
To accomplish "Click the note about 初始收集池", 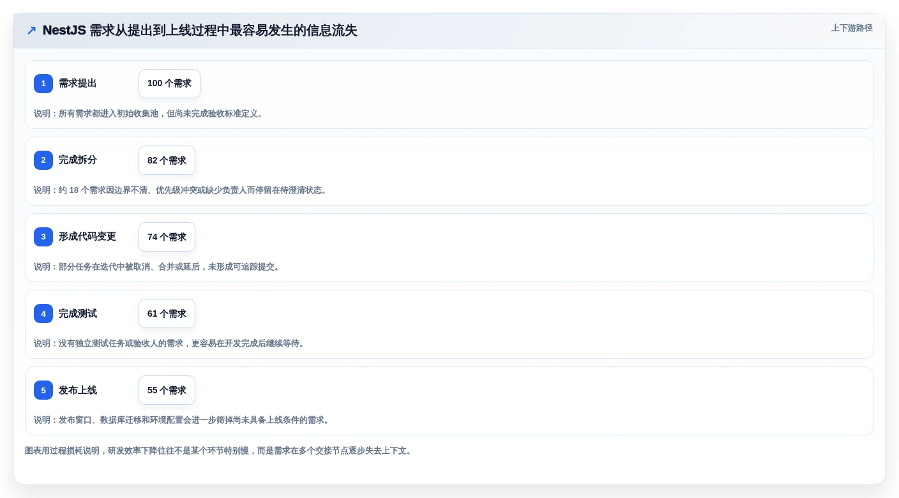I will (x=149, y=114).
